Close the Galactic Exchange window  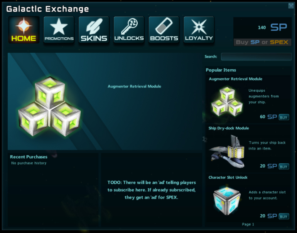(x=291, y=6)
